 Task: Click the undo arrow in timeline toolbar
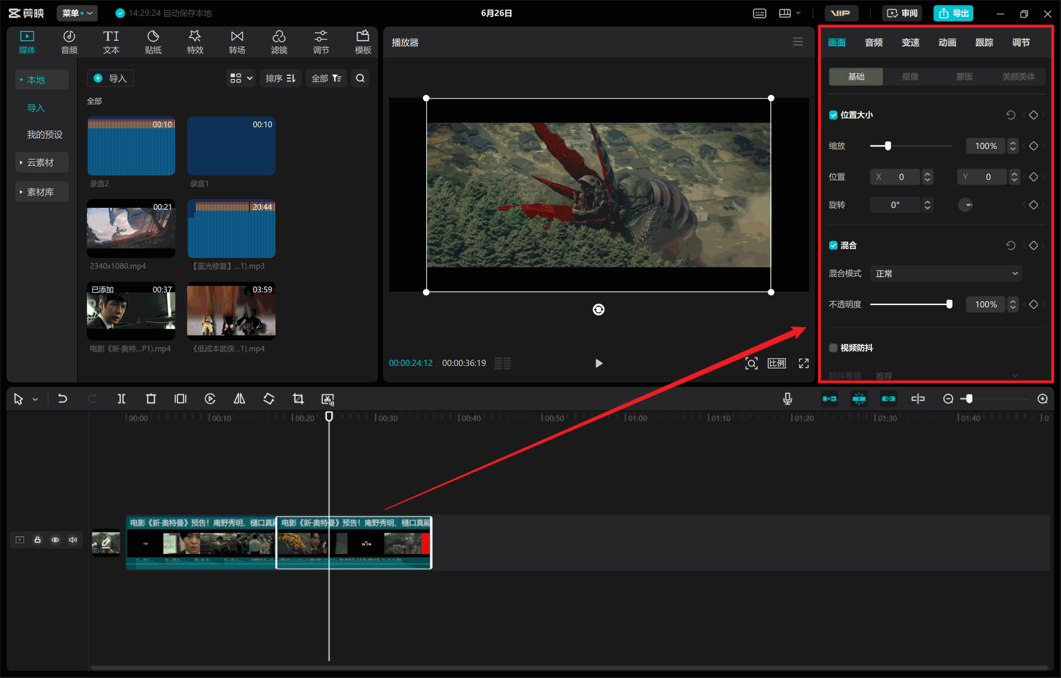tap(62, 399)
